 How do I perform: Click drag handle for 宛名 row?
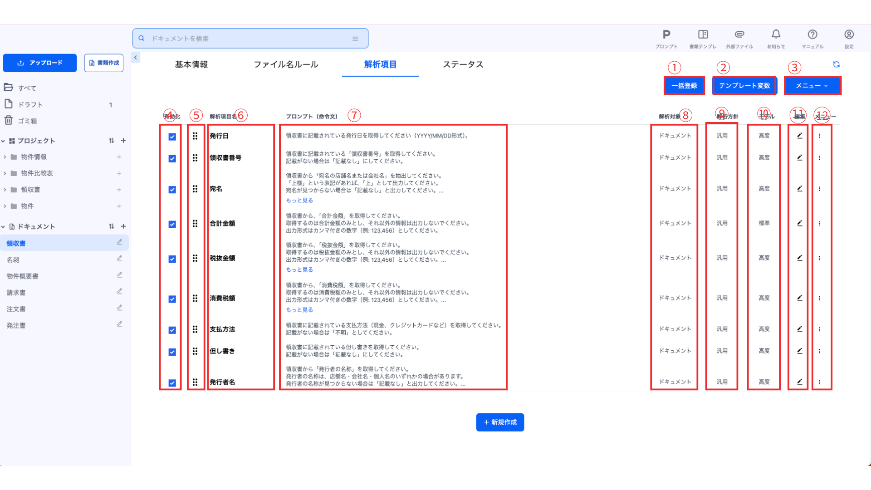coord(195,189)
